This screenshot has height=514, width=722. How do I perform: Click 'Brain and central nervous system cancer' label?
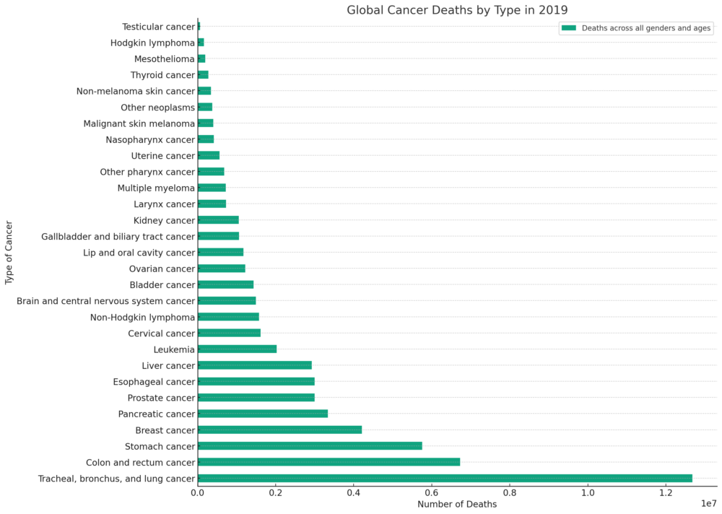click(106, 301)
